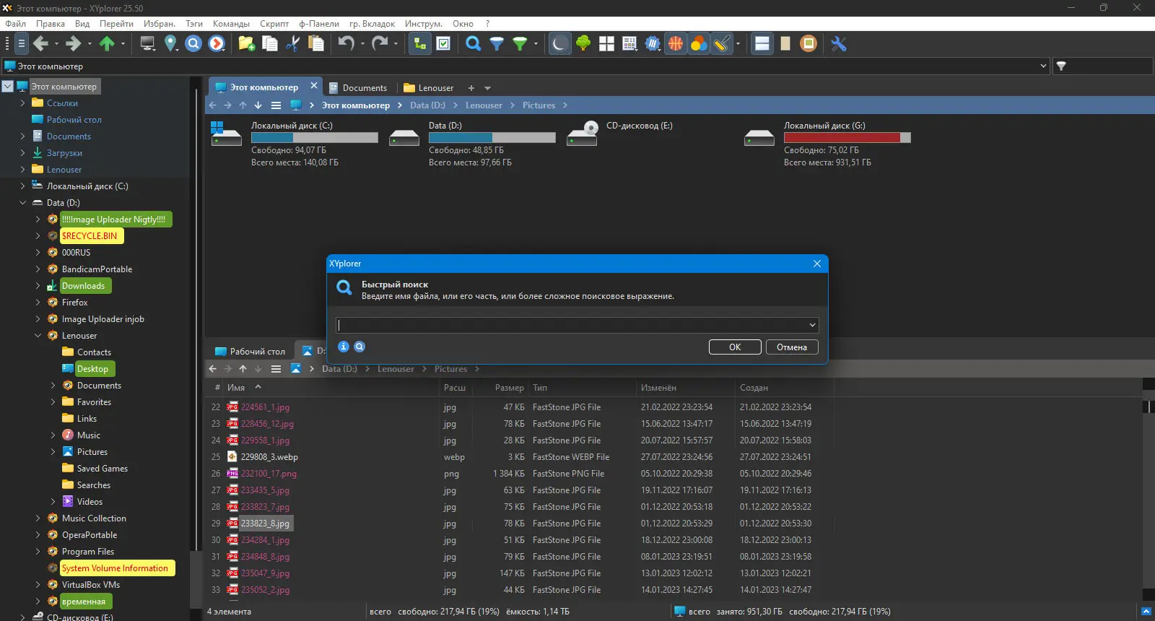Open Configuration with the wrench icon
Viewport: 1155px width, 621px height.
pyautogui.click(x=839, y=44)
